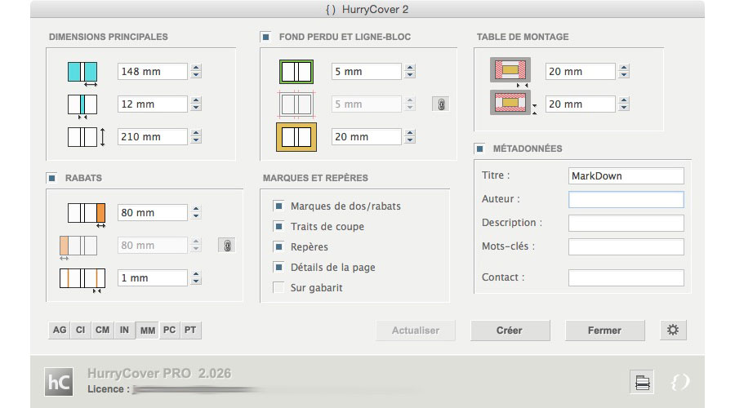Click the stepper next to 1 mm
735x408 pixels.
[196, 277]
